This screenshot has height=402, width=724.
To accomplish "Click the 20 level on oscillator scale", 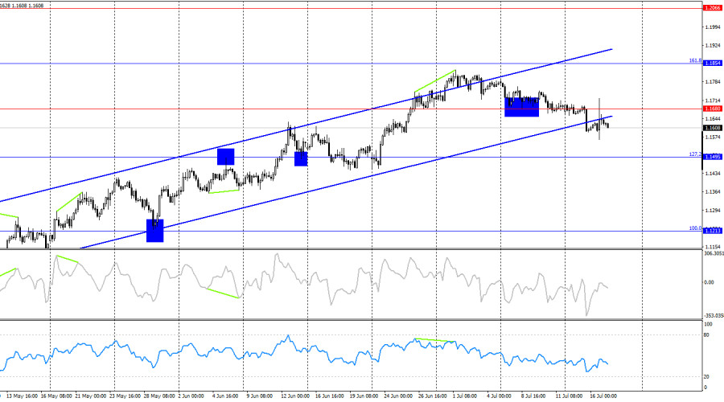I will tap(706, 376).
